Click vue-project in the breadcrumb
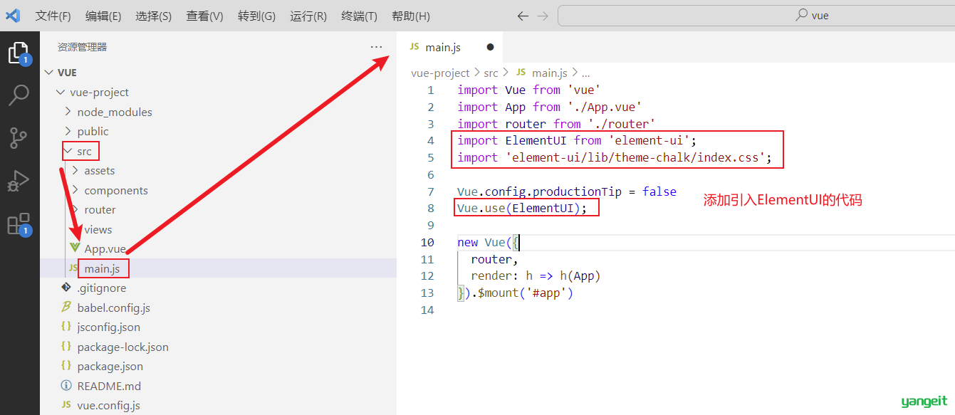 point(440,73)
